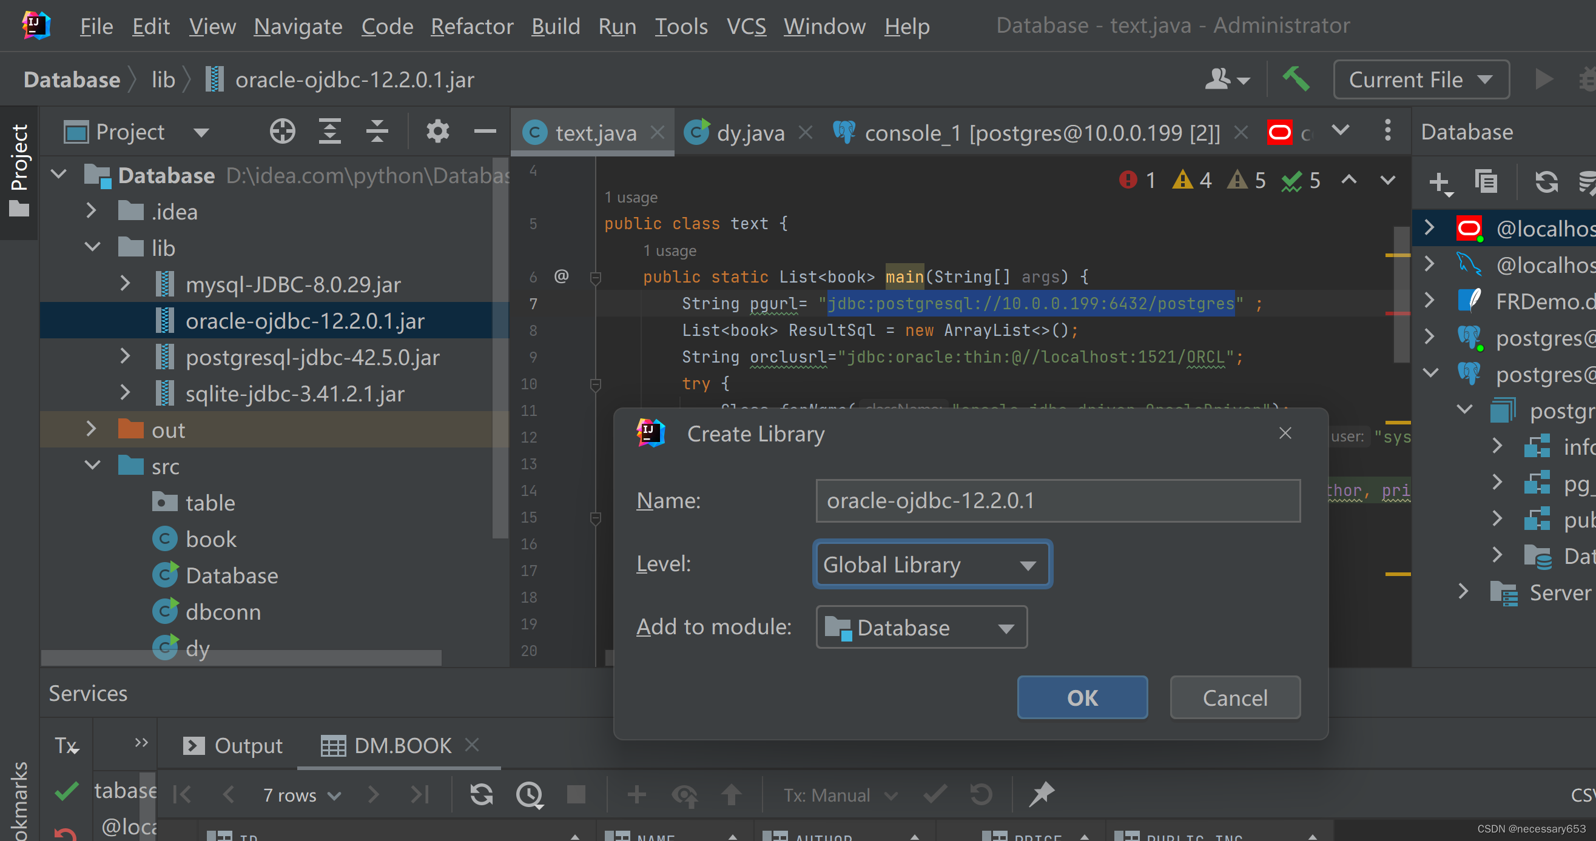Image resolution: width=1596 pixels, height=841 pixels.
Task: Pin the DM.BOOK result tab
Action: pyautogui.click(x=1042, y=794)
